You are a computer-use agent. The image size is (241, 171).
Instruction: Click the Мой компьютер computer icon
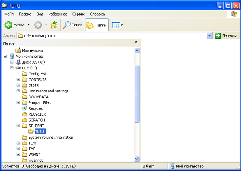[12, 56]
